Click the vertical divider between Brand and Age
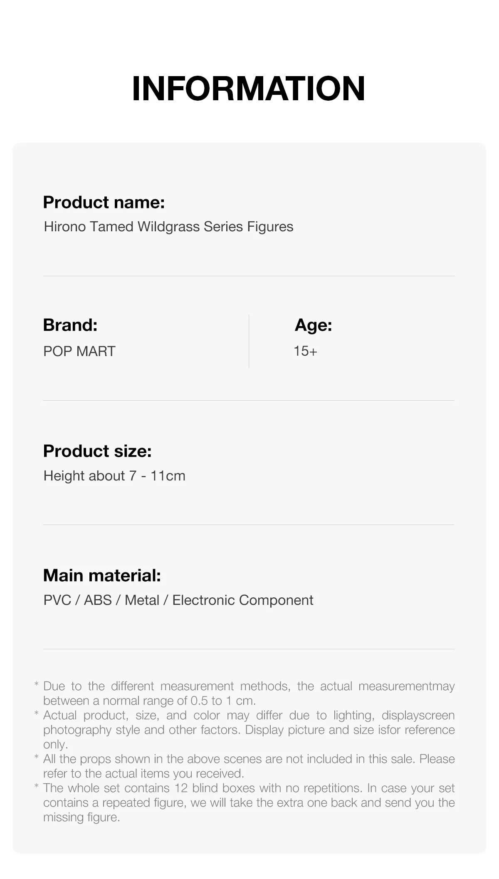Viewport: 499px width, 879px height. pos(249,341)
